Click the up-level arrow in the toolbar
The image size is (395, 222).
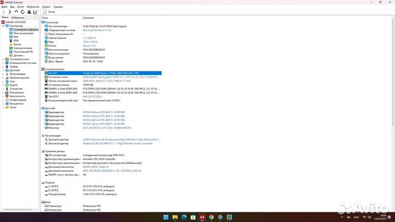(16, 12)
